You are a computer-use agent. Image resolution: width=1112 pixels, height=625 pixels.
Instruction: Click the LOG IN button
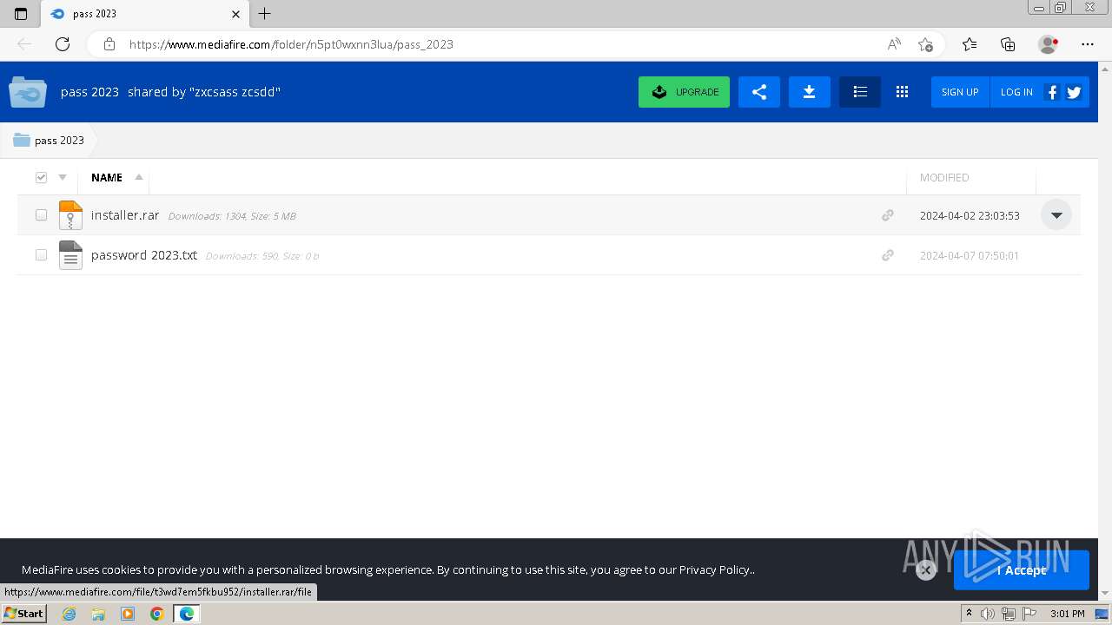tap(1016, 92)
